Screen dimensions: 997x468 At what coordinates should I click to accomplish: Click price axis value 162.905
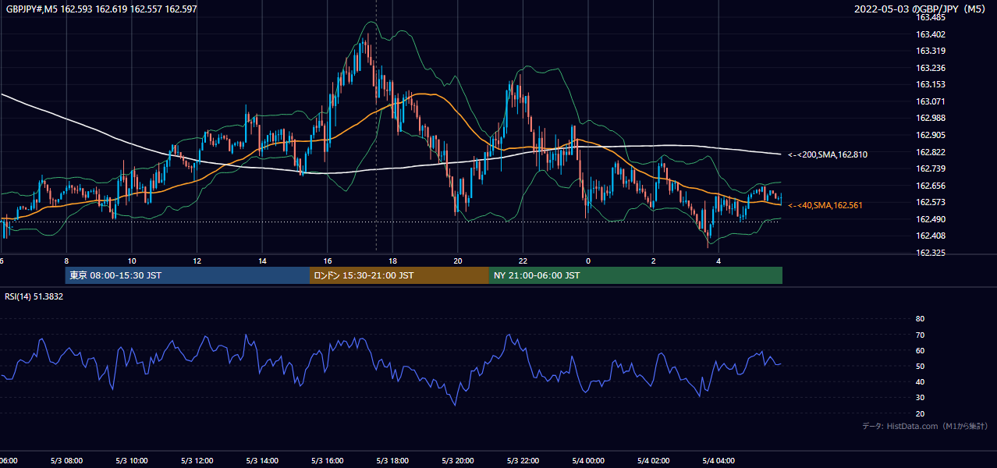pos(931,135)
